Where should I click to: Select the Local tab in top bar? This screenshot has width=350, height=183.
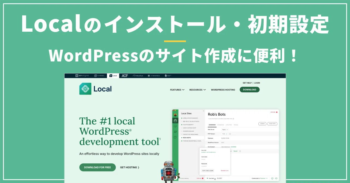[113, 76]
